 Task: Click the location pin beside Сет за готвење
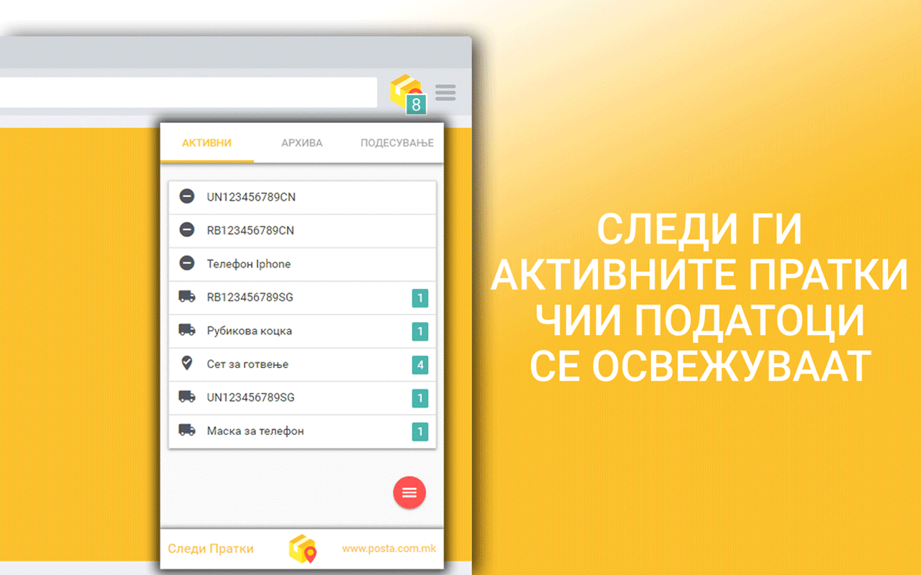pos(187,364)
